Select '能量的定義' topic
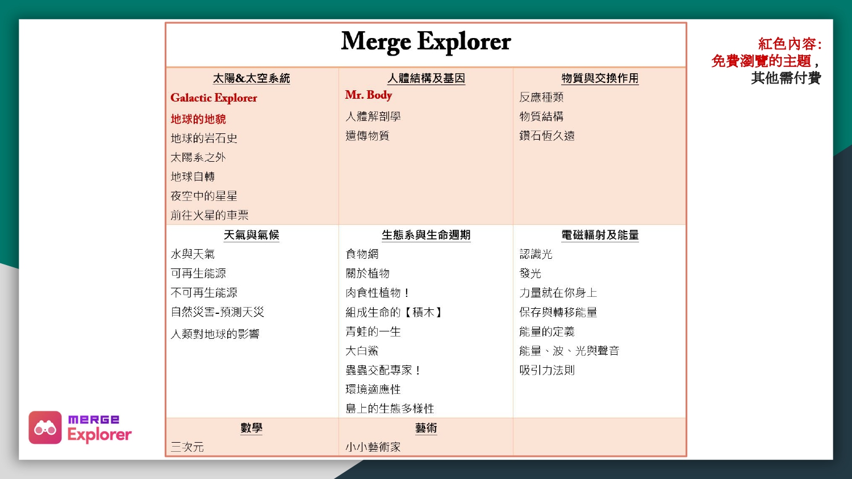The width and height of the screenshot is (852, 479). [547, 332]
